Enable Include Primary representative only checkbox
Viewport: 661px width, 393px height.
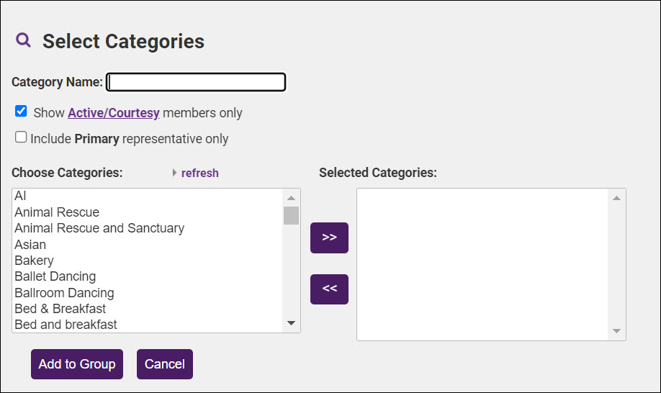click(x=21, y=137)
